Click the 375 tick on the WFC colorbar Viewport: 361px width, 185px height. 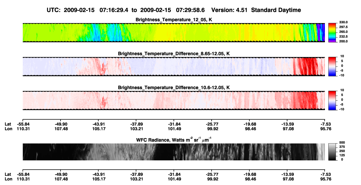coord(342,146)
